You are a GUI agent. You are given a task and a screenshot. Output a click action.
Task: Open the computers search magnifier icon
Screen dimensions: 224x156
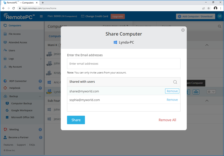(x=220, y=26)
